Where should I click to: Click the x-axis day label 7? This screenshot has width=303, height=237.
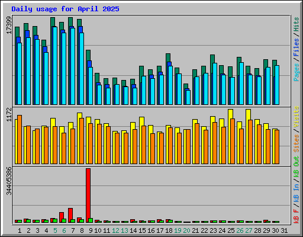point(73,230)
